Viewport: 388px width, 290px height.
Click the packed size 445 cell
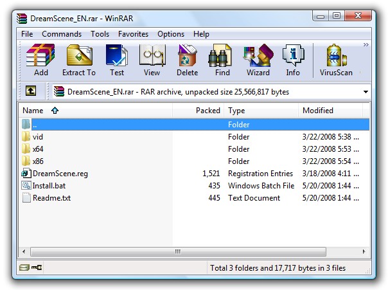214,198
